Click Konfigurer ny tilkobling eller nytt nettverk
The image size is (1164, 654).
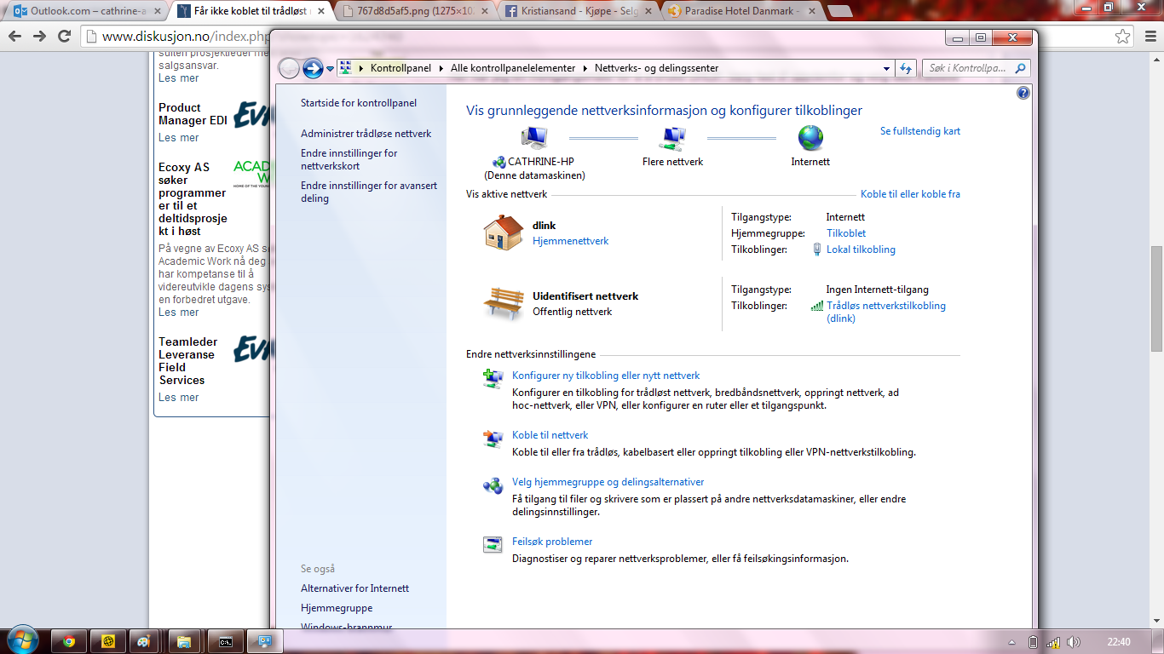[606, 376]
